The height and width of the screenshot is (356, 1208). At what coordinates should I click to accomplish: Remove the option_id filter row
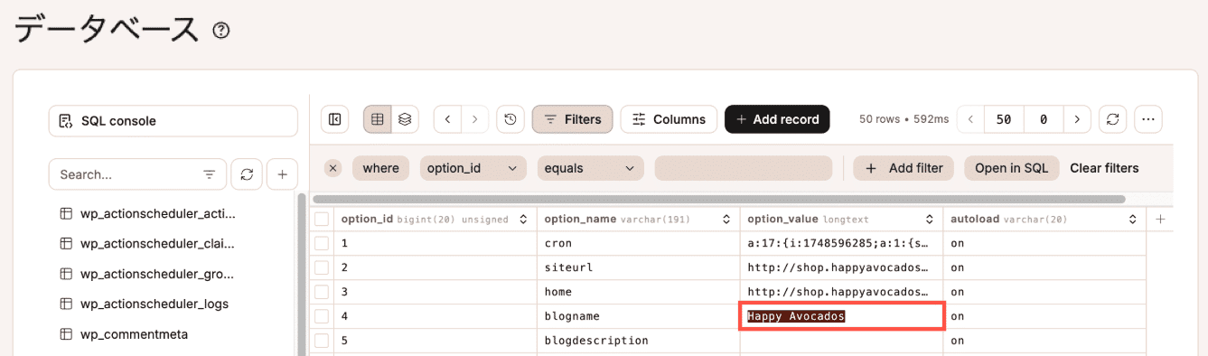coord(332,168)
